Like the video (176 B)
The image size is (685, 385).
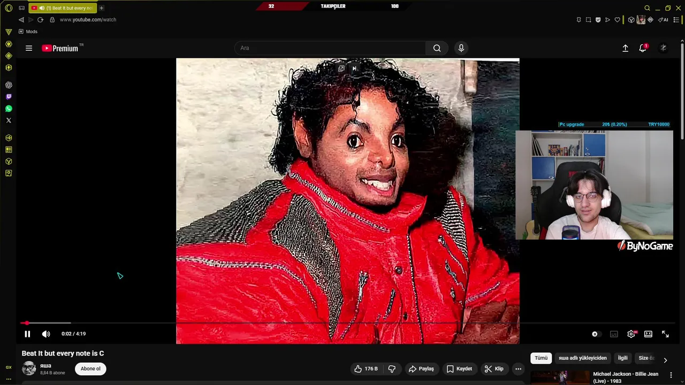click(x=366, y=369)
